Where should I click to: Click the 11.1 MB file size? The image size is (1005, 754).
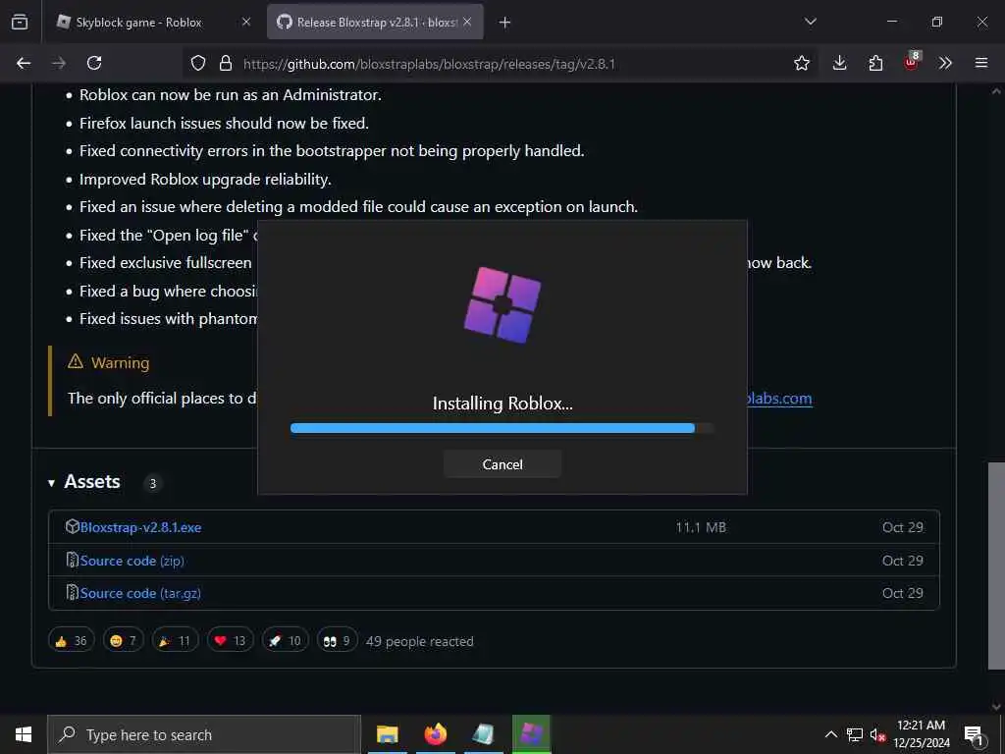tap(701, 527)
